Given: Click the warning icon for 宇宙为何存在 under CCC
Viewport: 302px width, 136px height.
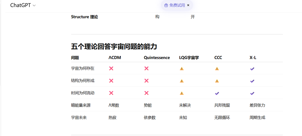Looking at the screenshot, I should (217, 68).
